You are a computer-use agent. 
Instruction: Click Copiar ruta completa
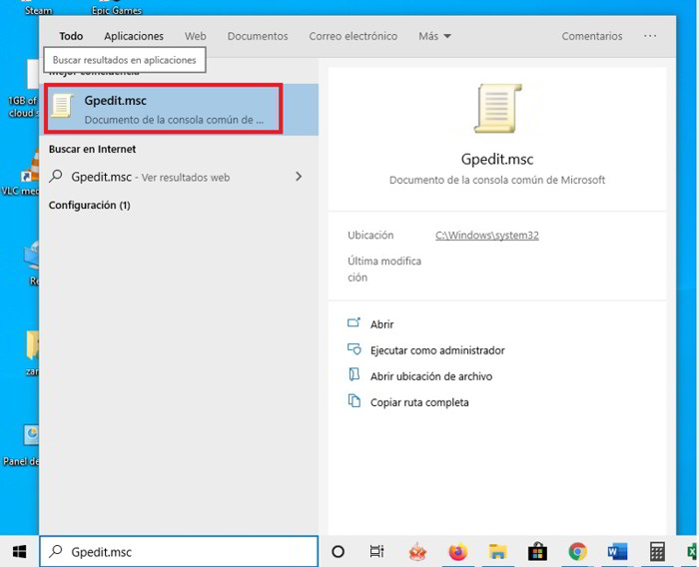pyautogui.click(x=419, y=402)
